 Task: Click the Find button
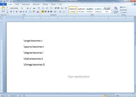123,7
